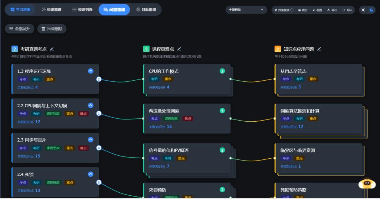Image resolution: width=380 pixels, height=199 pixels.
Task: Open the robot assistant mascot icon
Action: click(367, 185)
